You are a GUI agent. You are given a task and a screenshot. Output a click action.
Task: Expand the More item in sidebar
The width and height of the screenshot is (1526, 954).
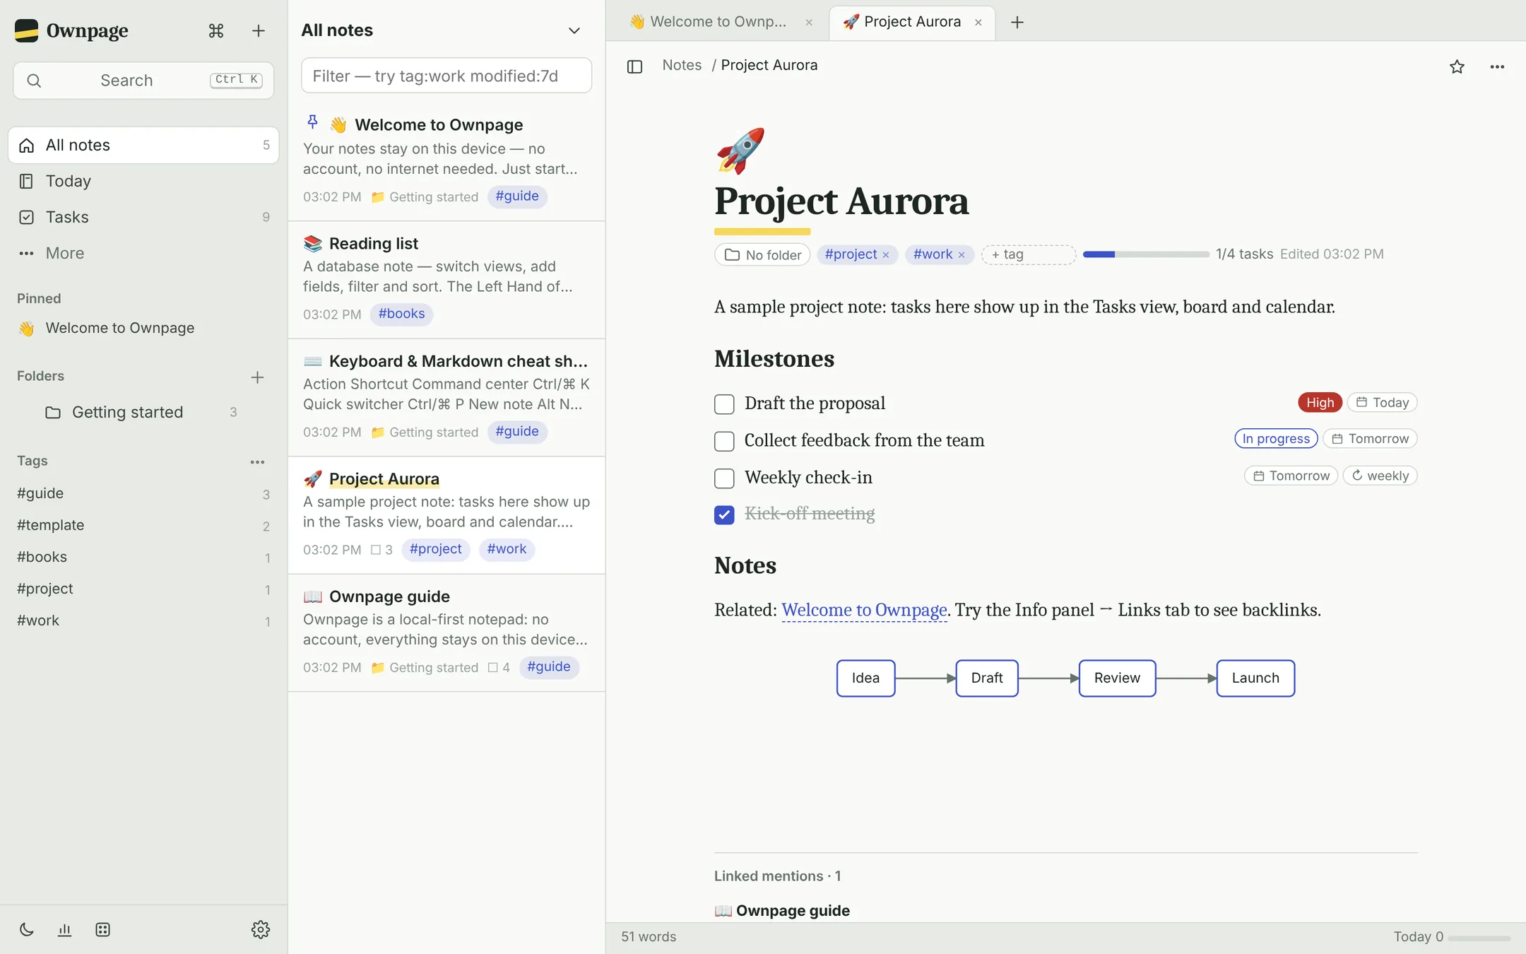coord(143,253)
